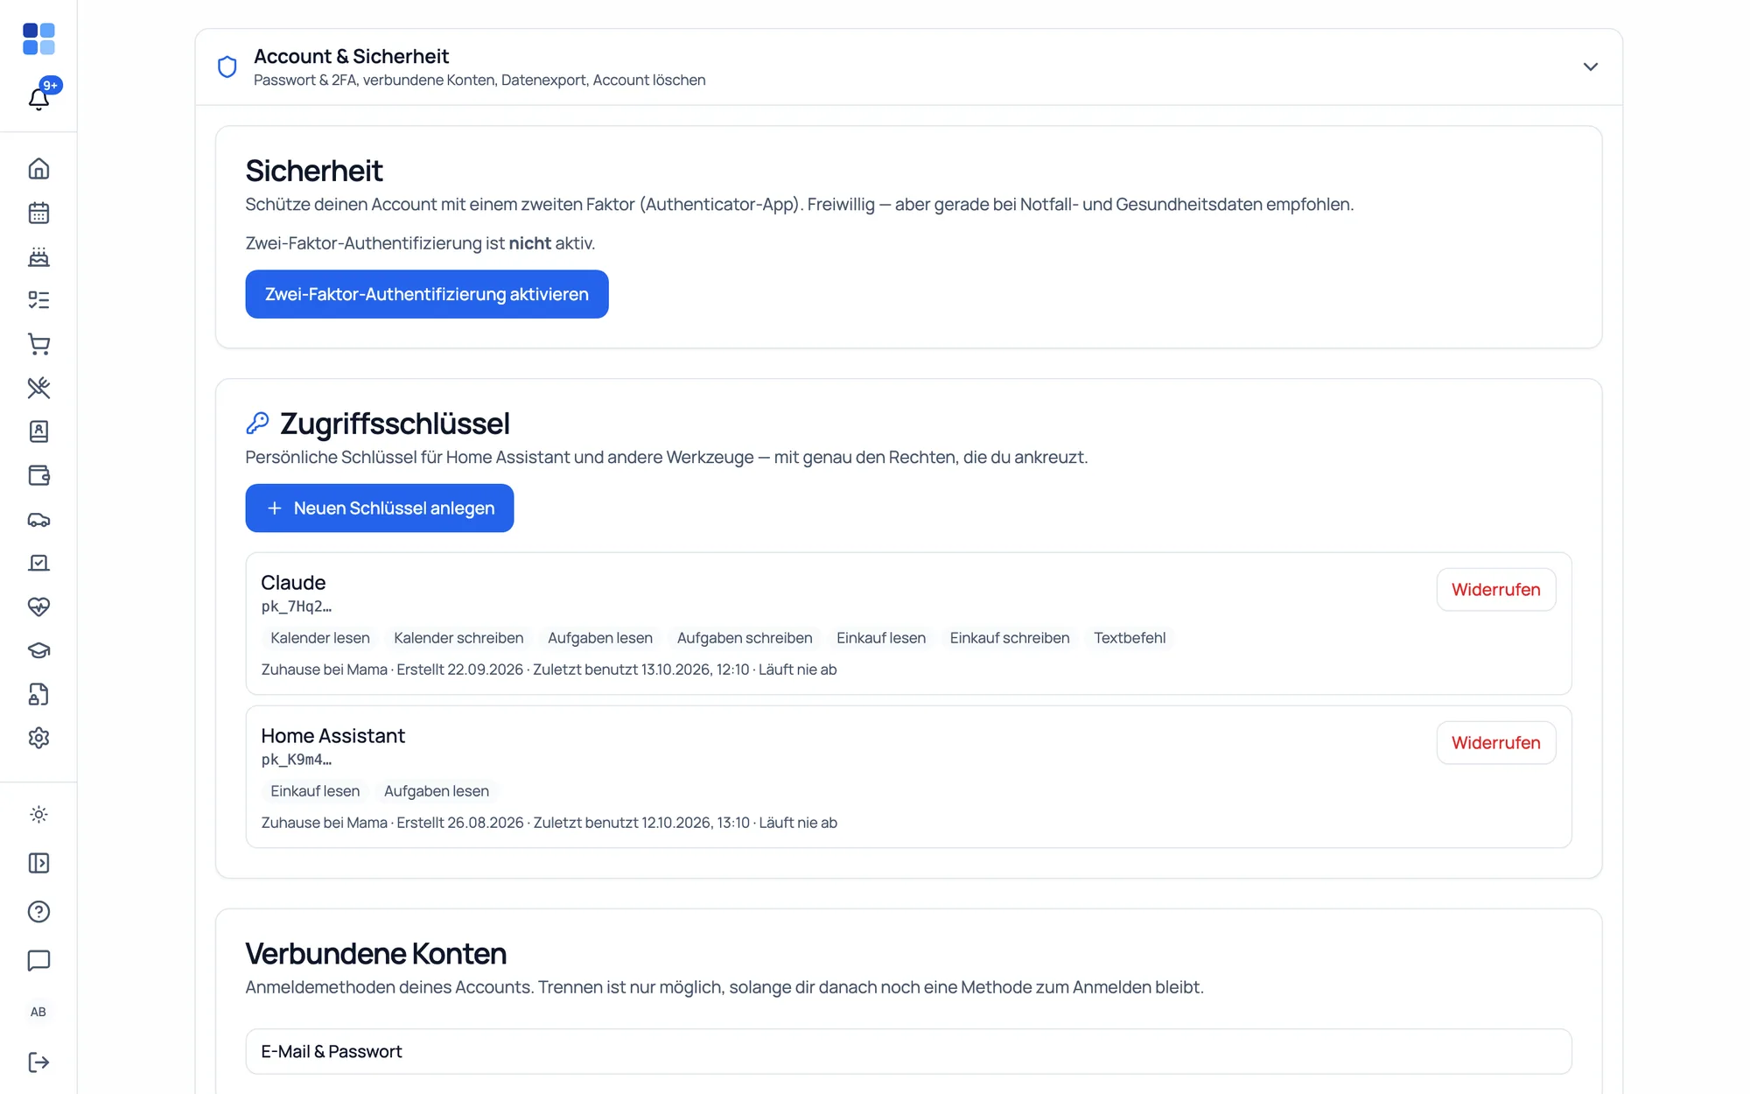Toggle light/dark theme sun icon
Screen dimensions: 1750x1094
coord(38,815)
